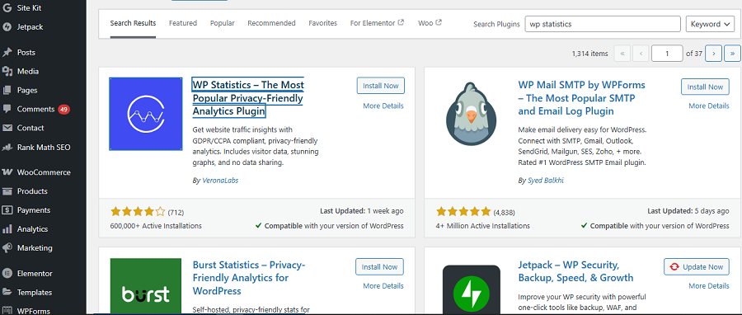The image size is (742, 315).
Task: Open VeronaLabs author link
Action: [x=220, y=181]
